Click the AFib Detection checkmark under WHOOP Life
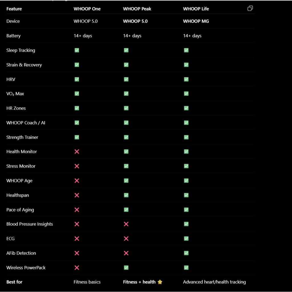This screenshot has width=292, height=292. click(186, 253)
